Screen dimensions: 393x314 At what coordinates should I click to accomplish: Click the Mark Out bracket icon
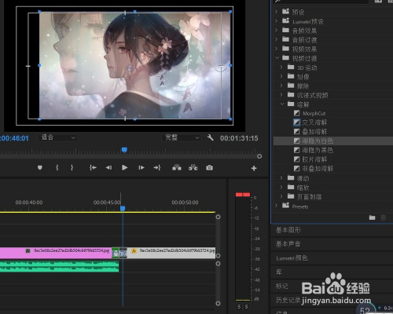[x=72, y=168]
